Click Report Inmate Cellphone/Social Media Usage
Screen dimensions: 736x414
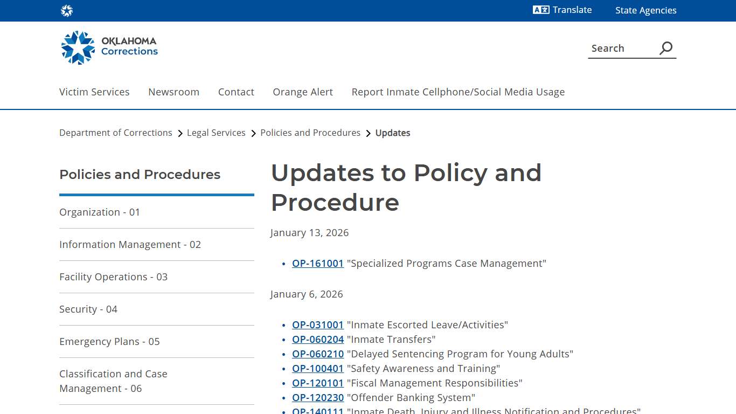click(457, 92)
